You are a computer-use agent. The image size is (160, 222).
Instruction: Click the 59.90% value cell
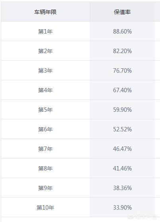(x=122, y=110)
